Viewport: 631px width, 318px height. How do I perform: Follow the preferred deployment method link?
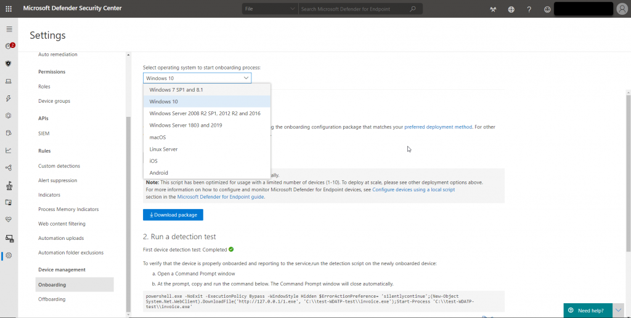click(x=438, y=127)
